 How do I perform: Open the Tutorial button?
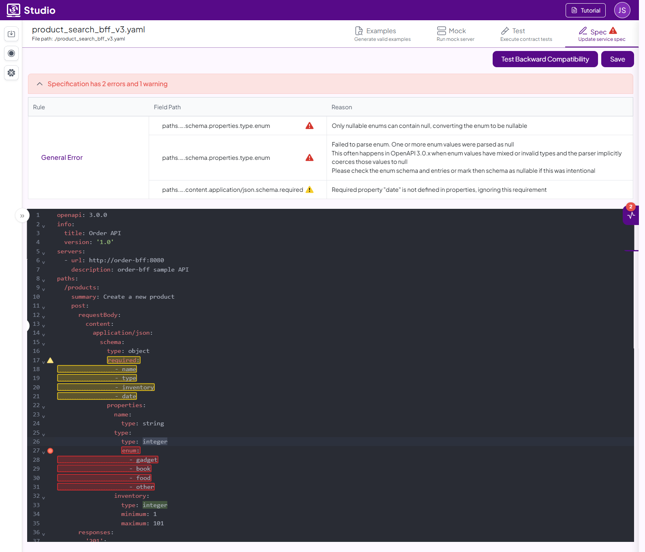(x=585, y=11)
